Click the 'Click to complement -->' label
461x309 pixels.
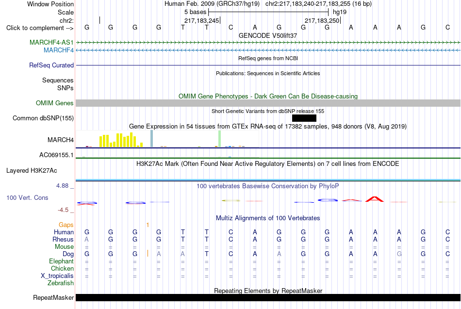pos(40,28)
